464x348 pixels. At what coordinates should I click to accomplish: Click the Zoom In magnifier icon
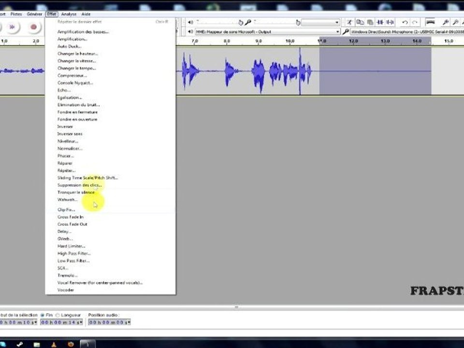pyautogui.click(x=445, y=22)
